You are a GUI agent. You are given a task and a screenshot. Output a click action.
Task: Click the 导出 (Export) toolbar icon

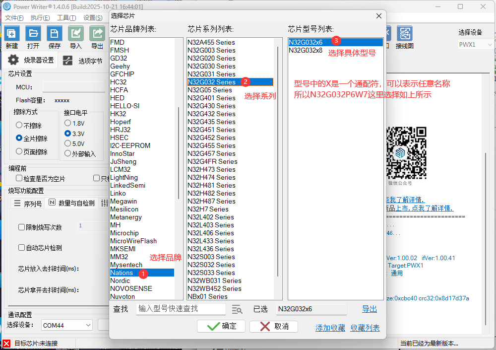click(97, 34)
